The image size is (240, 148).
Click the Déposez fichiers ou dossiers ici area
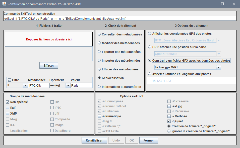click(x=49, y=39)
